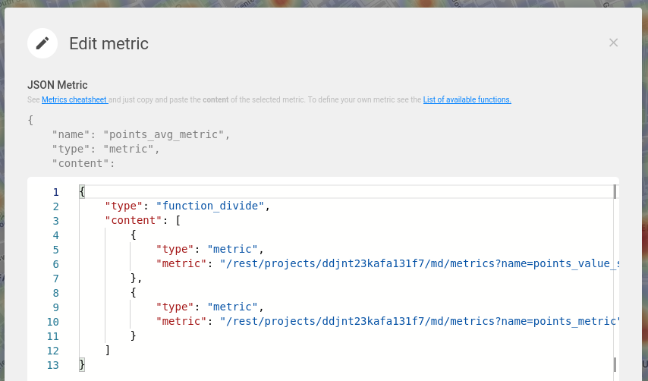Click the opening brace on line 1
The width and height of the screenshot is (648, 381).
click(82, 192)
